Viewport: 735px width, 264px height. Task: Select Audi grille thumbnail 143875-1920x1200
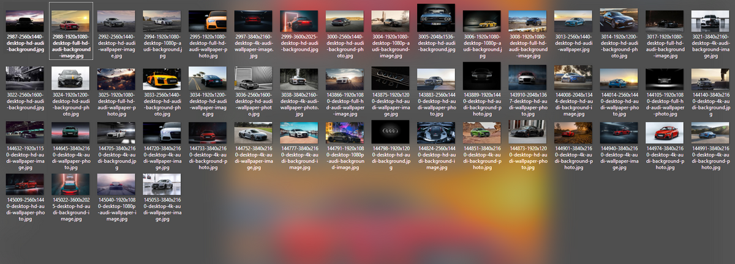tap(391, 79)
